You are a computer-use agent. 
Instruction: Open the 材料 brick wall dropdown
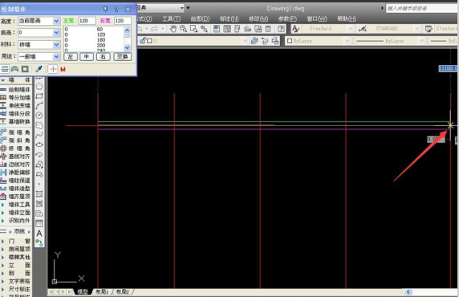coord(56,44)
